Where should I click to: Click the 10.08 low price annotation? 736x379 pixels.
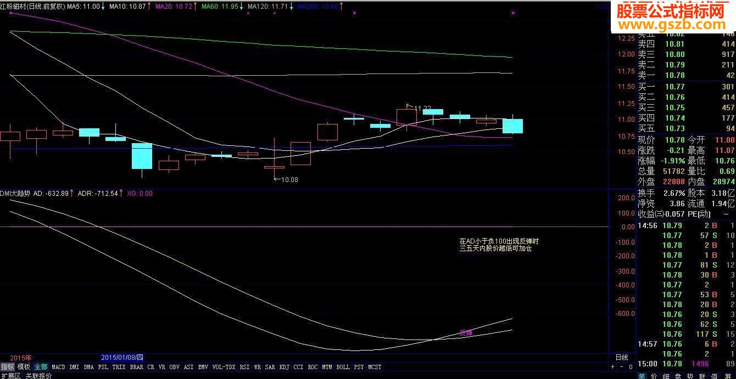tap(289, 179)
